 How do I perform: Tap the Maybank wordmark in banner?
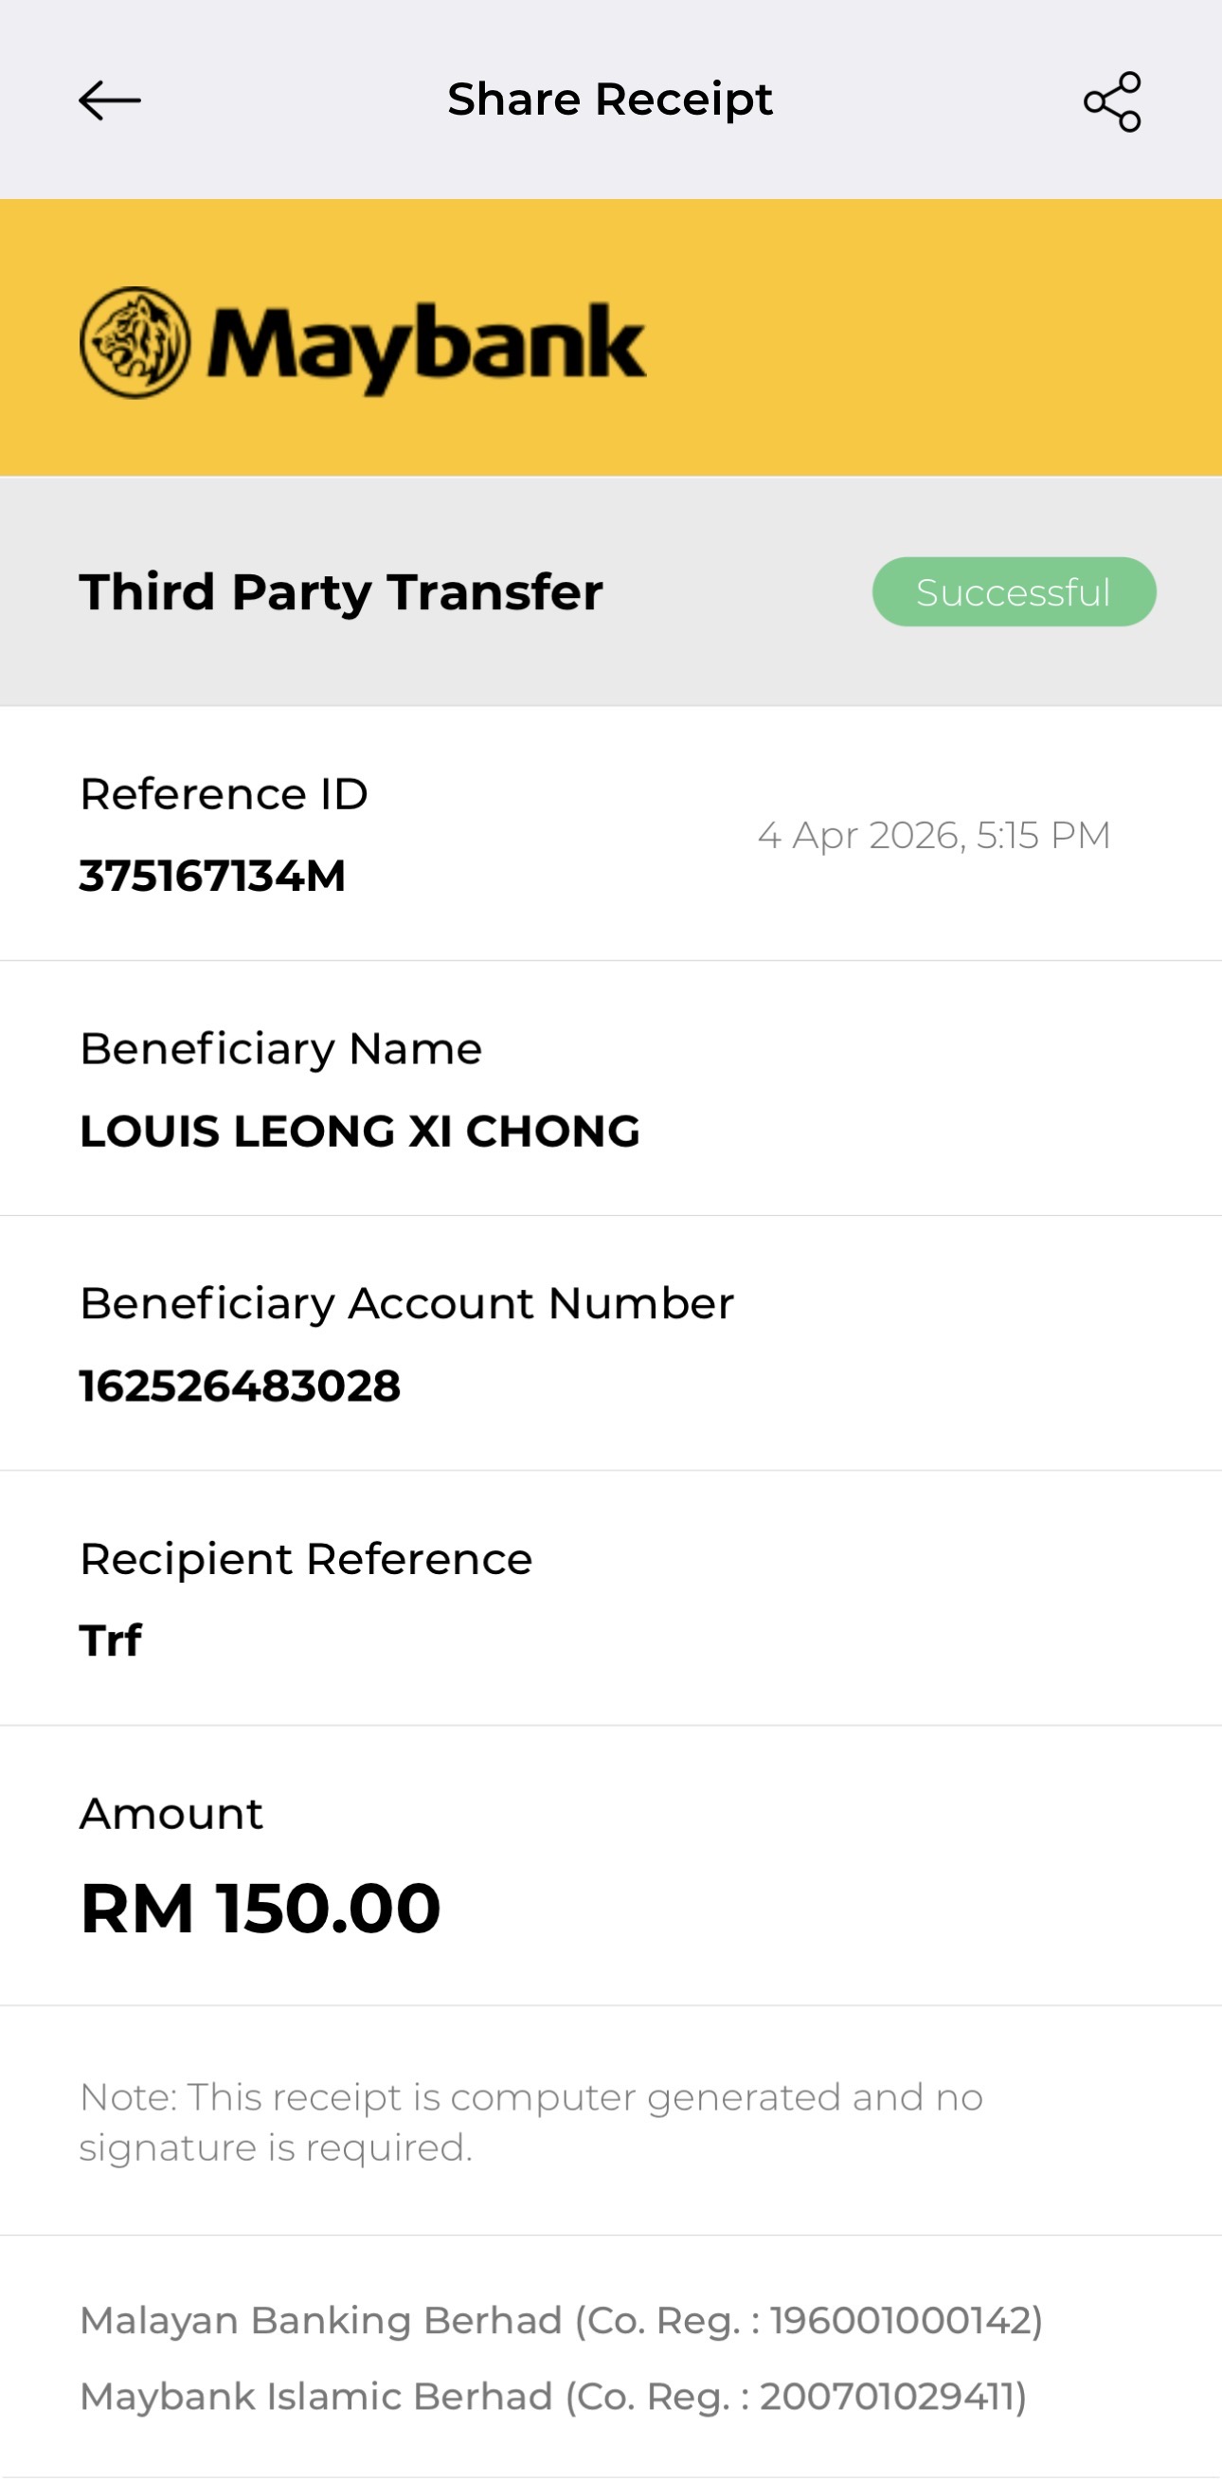coord(425,345)
